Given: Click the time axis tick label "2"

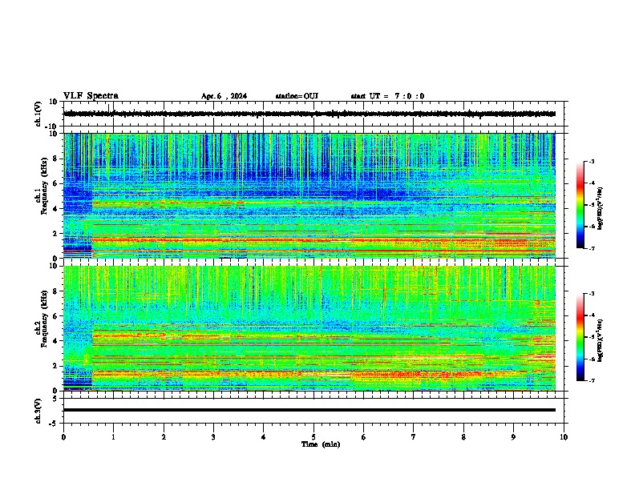Looking at the screenshot, I should point(164,437).
